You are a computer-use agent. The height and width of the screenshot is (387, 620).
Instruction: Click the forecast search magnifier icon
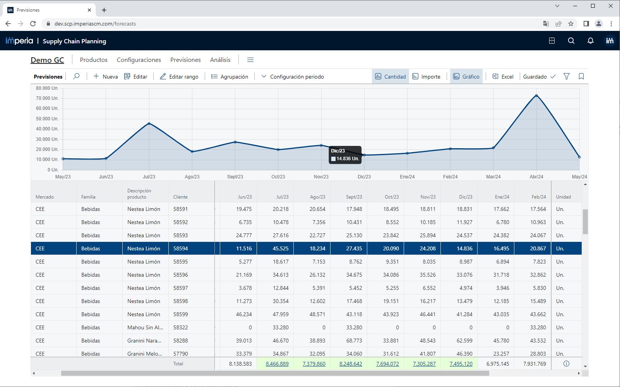click(77, 76)
